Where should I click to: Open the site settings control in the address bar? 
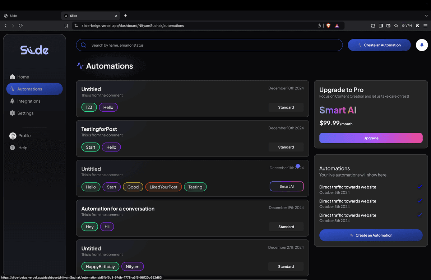[75, 25]
